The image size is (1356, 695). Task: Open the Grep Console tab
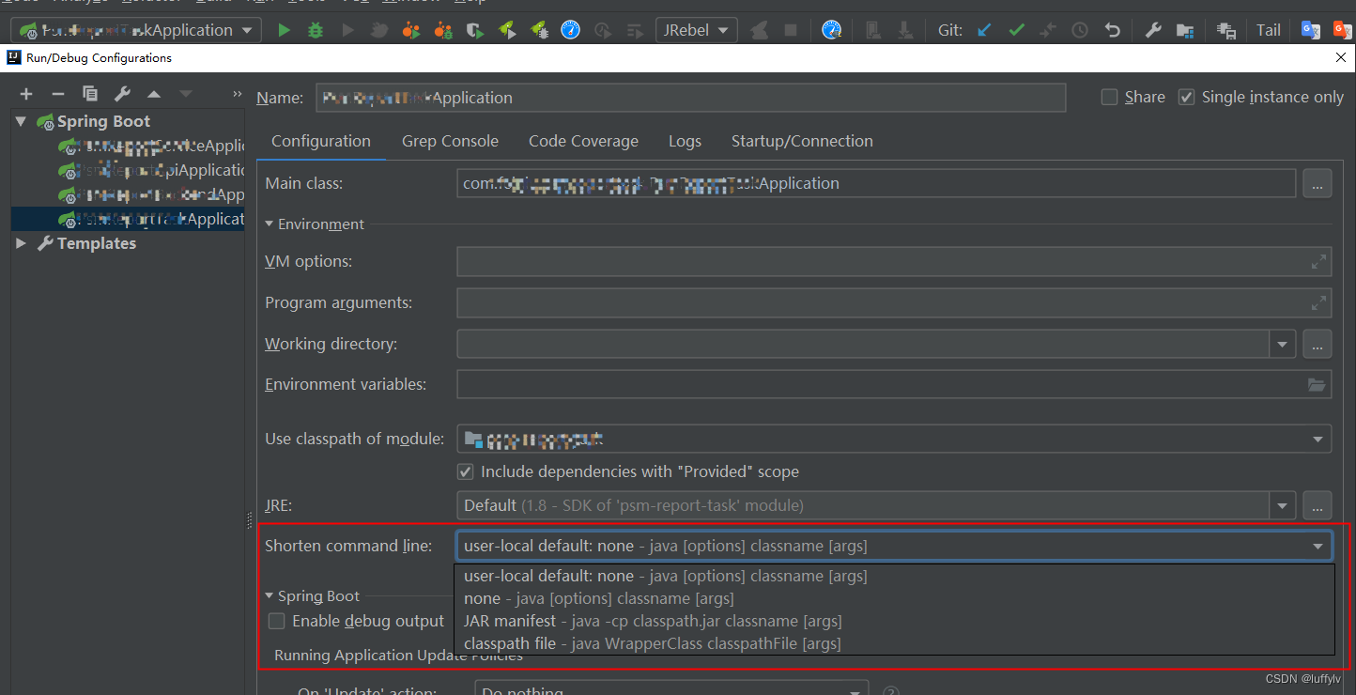450,141
